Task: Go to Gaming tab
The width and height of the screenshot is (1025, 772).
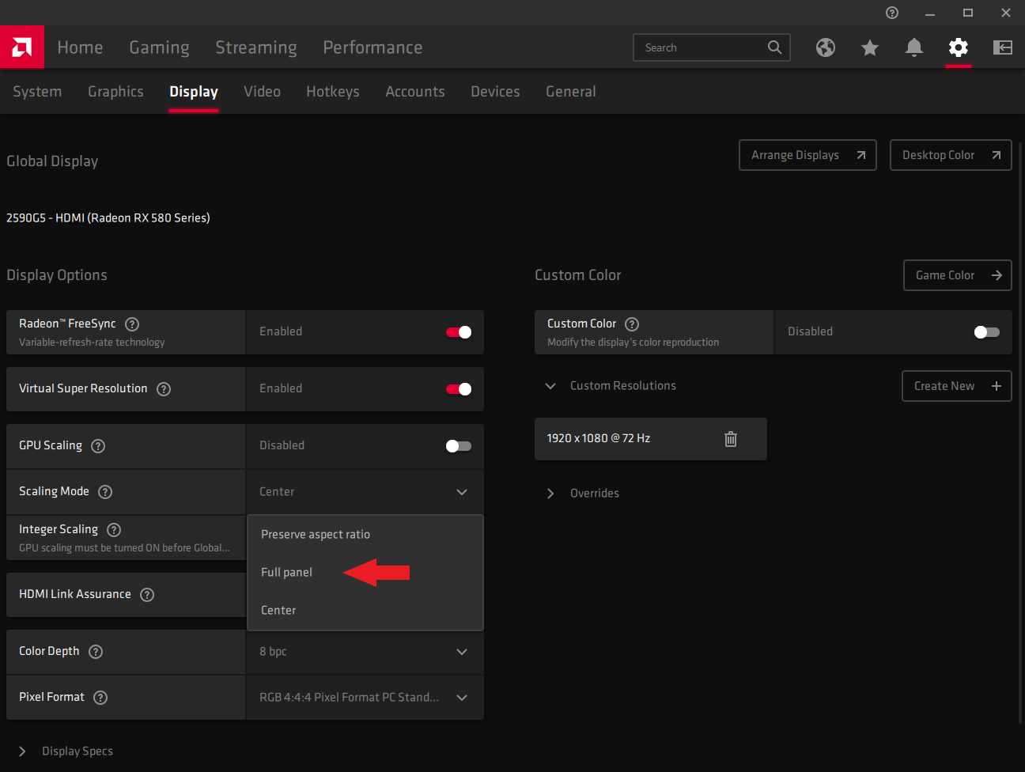Action: (x=159, y=47)
